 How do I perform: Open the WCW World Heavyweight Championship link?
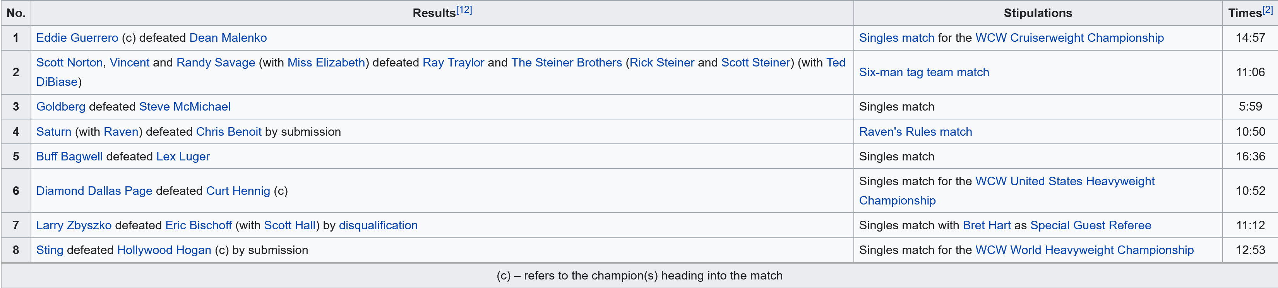coord(1084,251)
